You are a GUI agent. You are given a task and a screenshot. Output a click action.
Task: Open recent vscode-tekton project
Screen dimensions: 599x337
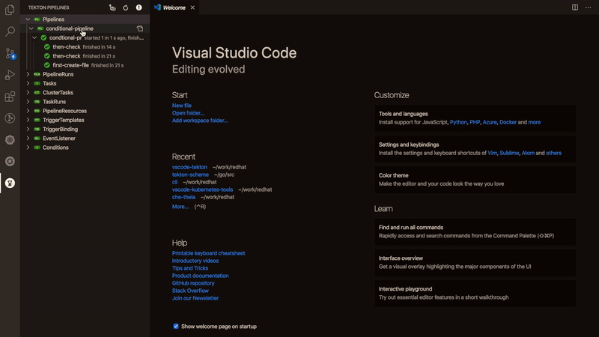(189, 167)
